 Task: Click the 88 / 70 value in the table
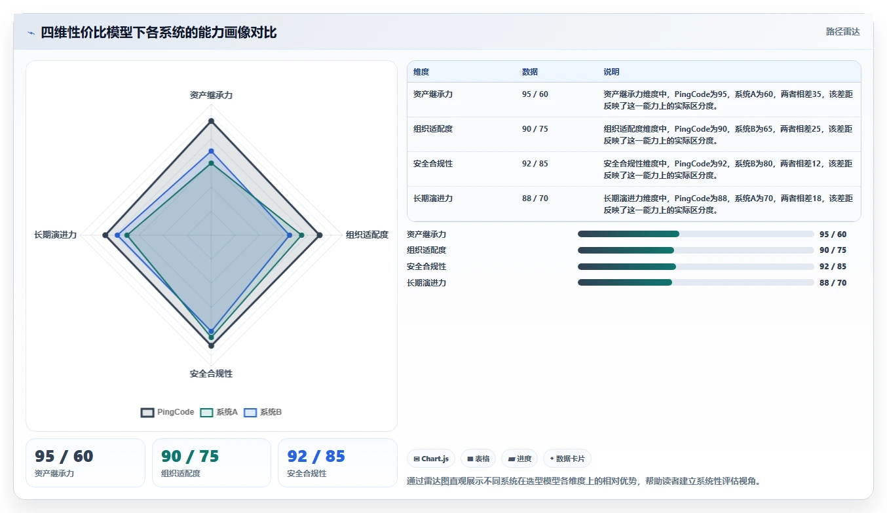[535, 199]
